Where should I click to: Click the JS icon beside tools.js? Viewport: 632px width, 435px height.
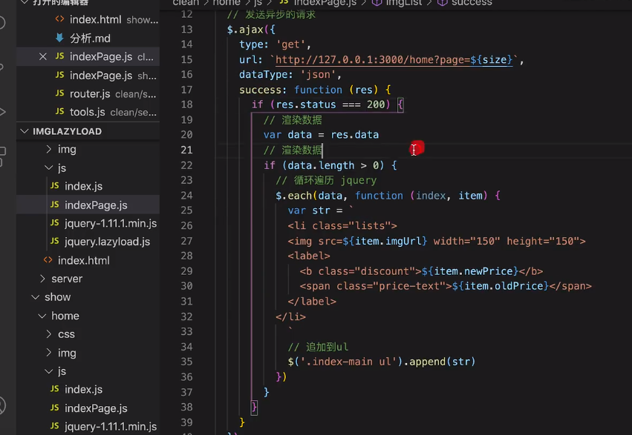click(x=59, y=111)
